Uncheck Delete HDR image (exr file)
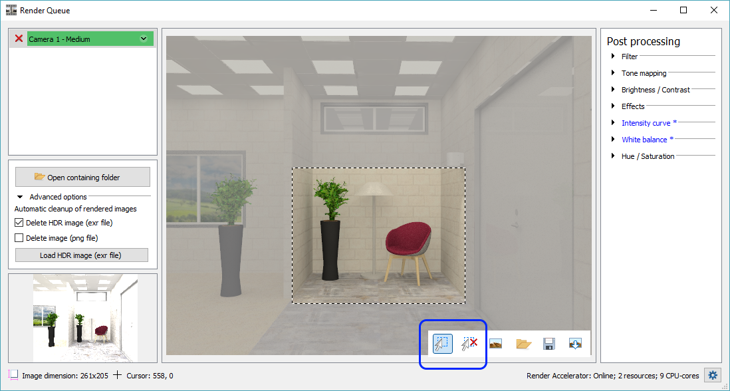Image resolution: width=730 pixels, height=391 pixels. pos(19,223)
